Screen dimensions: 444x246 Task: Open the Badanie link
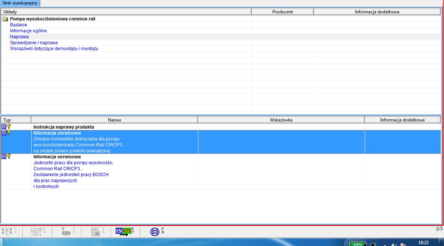coord(18,25)
